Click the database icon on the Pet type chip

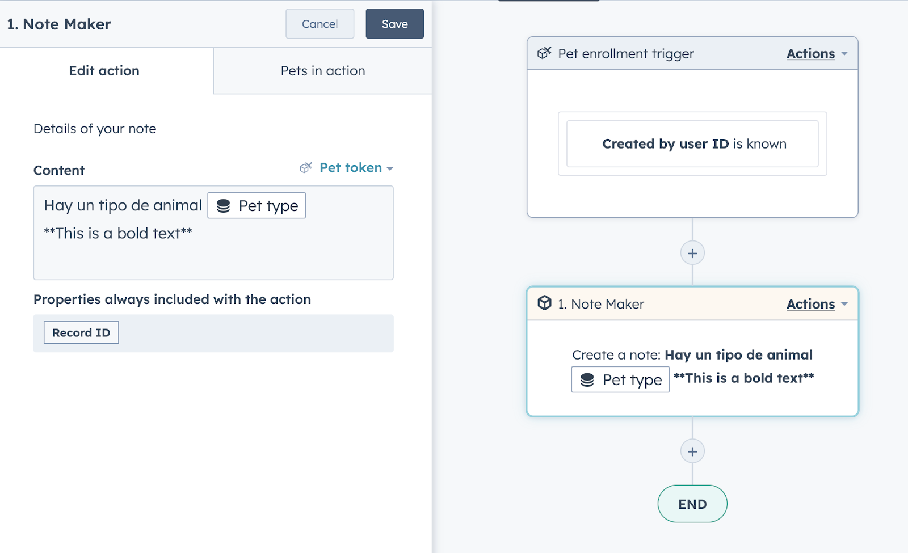(223, 205)
